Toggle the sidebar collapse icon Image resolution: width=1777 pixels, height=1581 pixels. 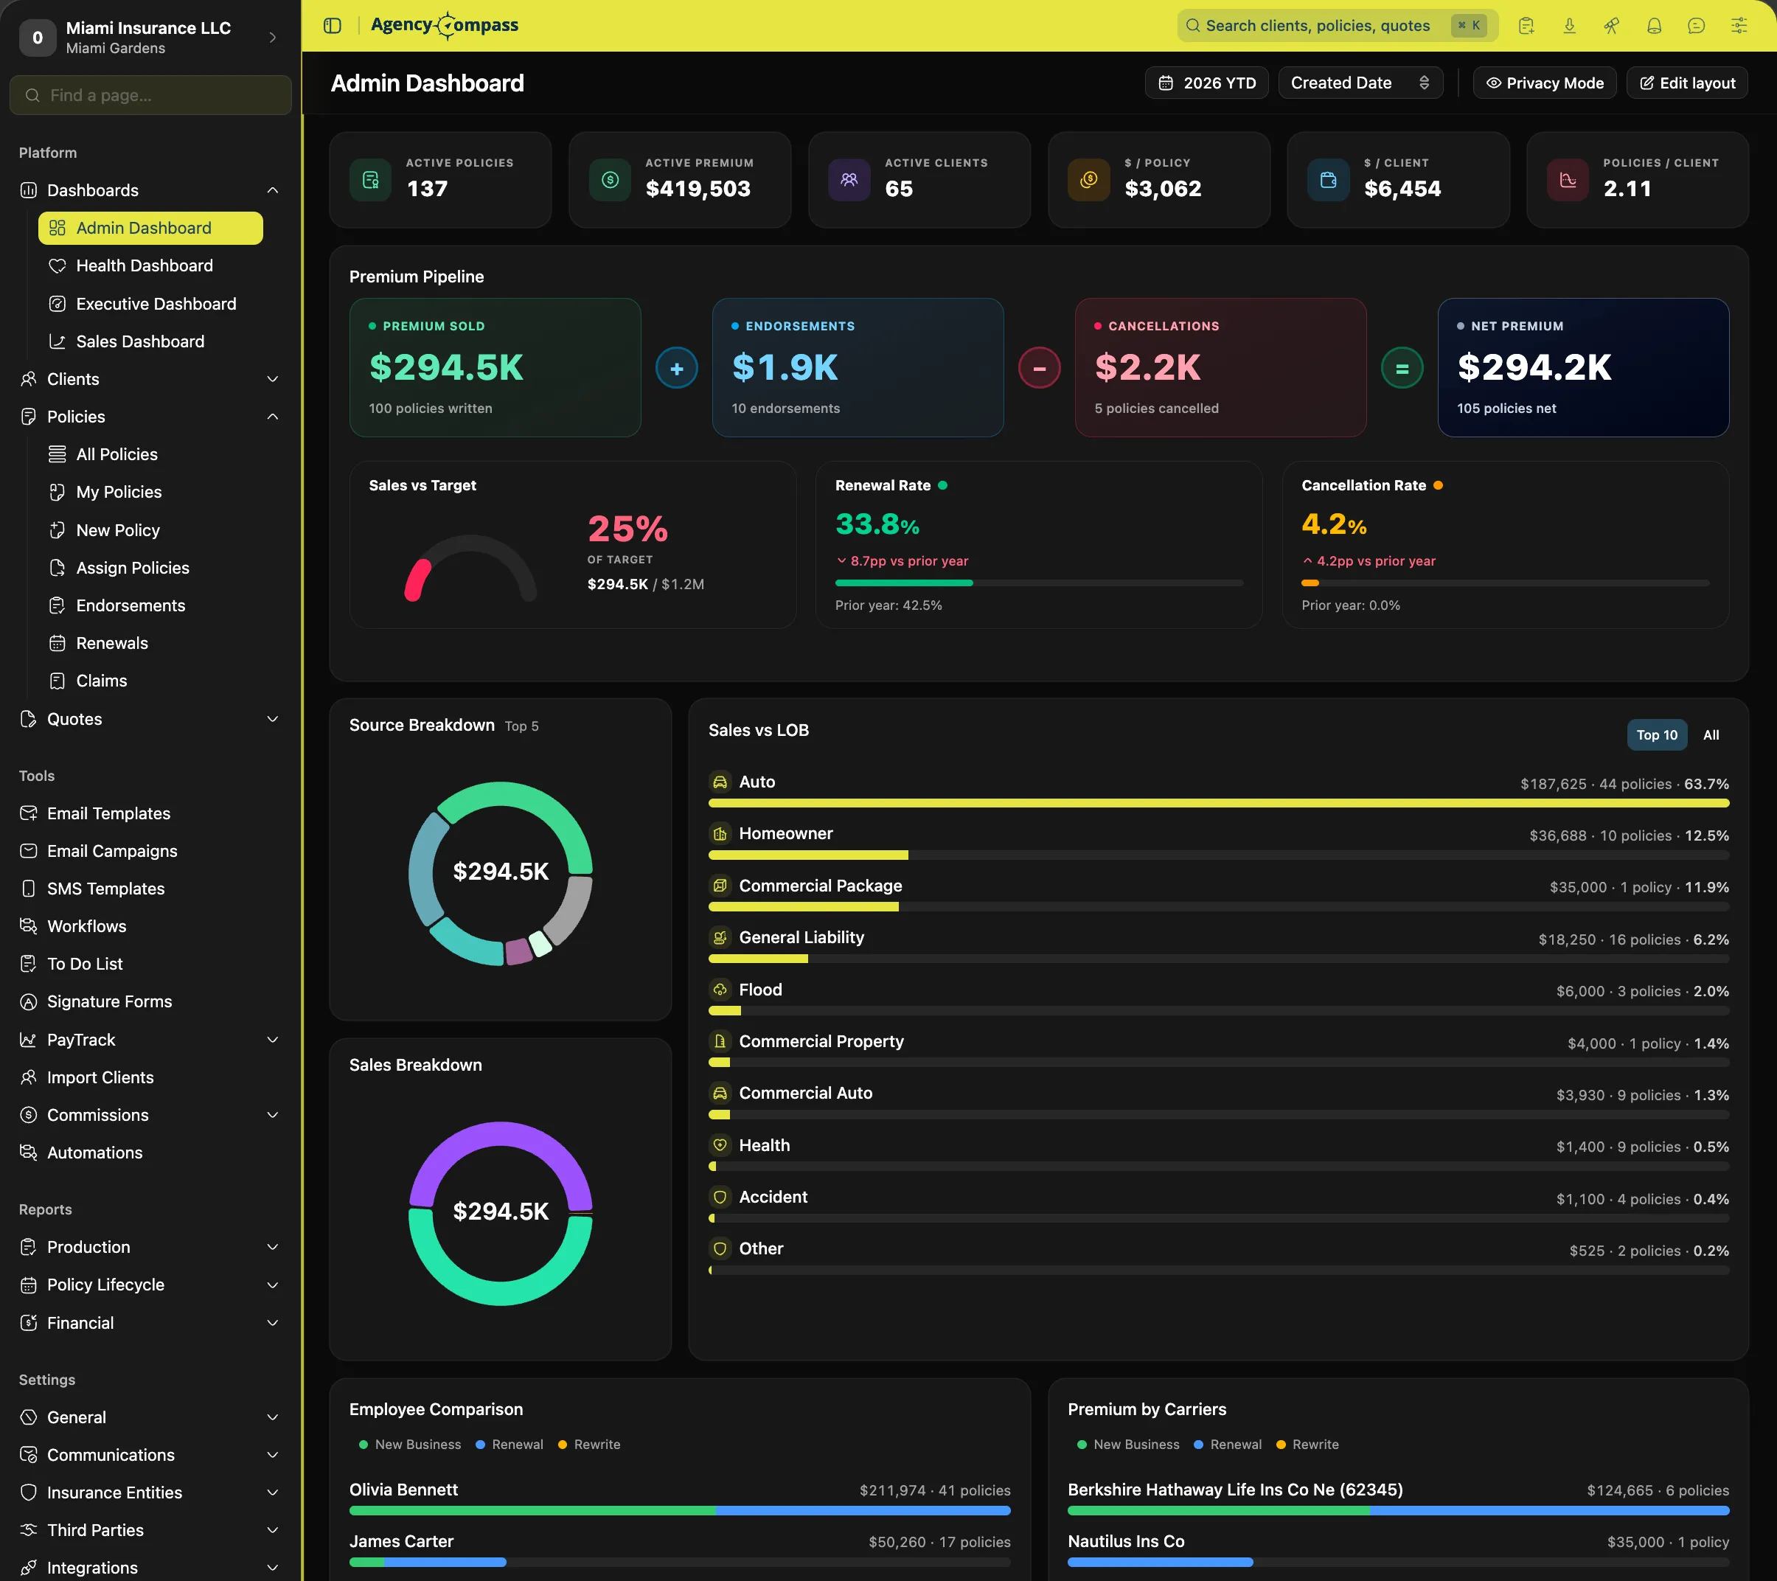coord(332,25)
